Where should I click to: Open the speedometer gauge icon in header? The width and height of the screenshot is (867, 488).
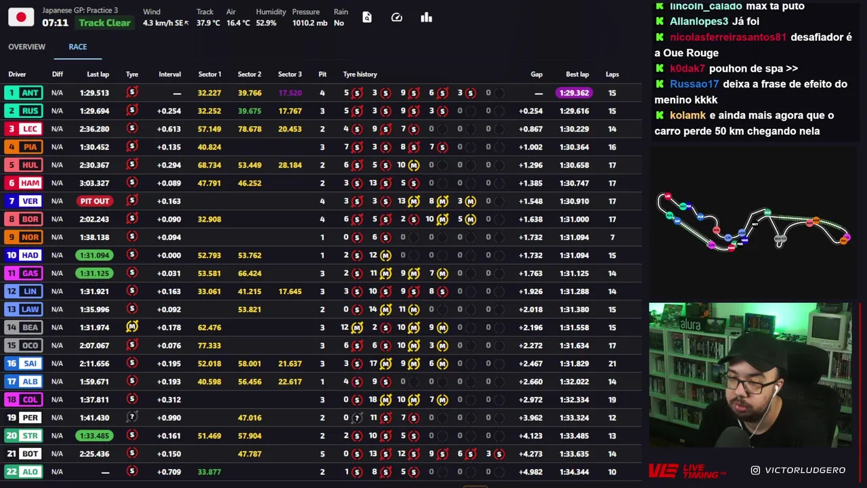(x=397, y=17)
